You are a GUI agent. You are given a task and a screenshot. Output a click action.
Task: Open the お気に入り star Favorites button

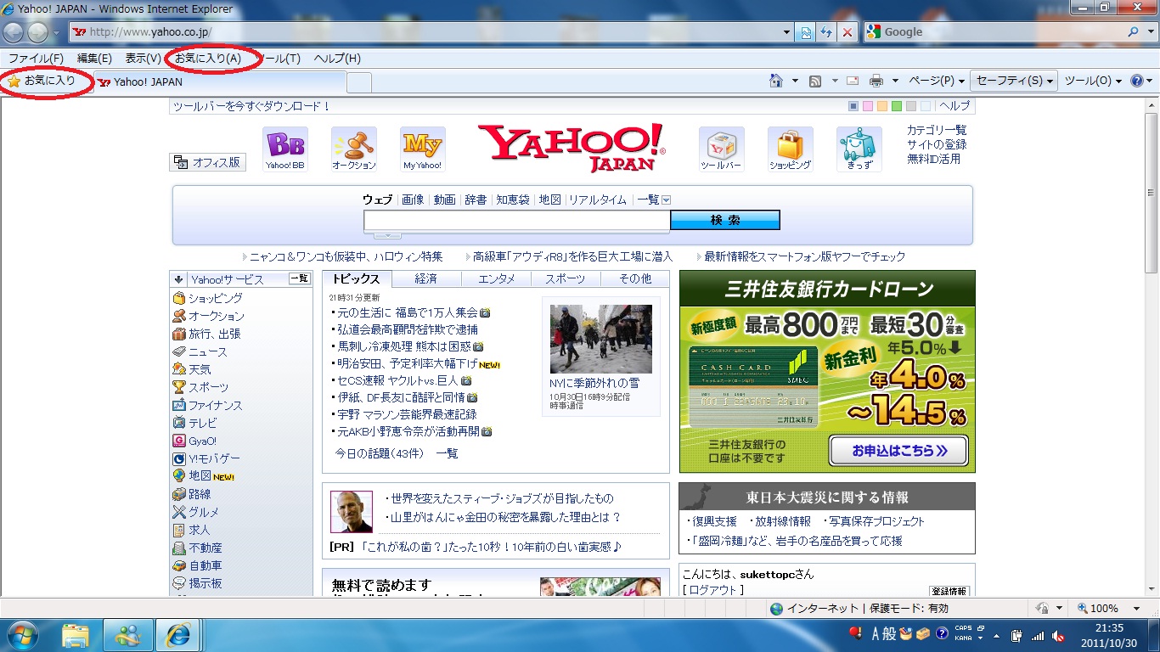(x=42, y=81)
